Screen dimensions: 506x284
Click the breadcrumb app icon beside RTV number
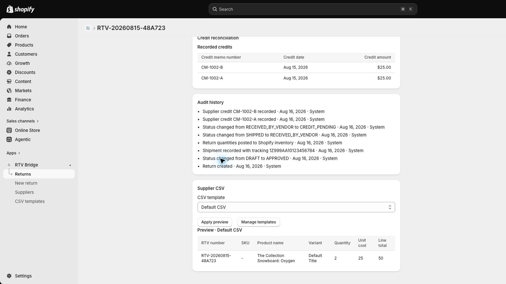(88, 28)
